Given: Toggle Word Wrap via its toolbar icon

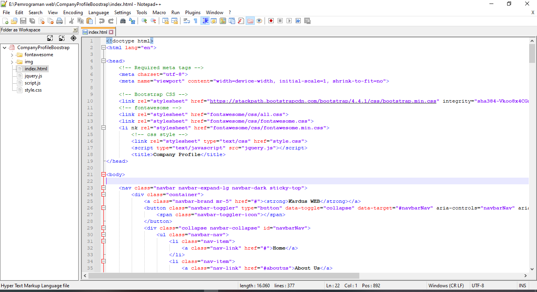Looking at the screenshot, I should (x=186, y=20).
